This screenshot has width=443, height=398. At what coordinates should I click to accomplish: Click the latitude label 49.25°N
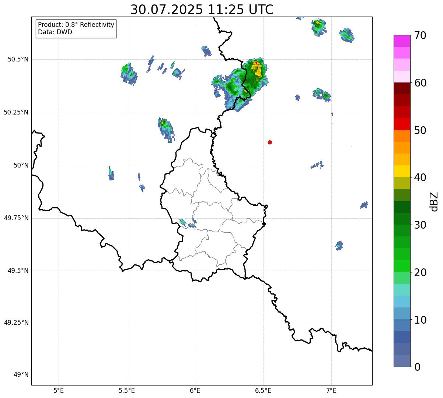point(16,323)
